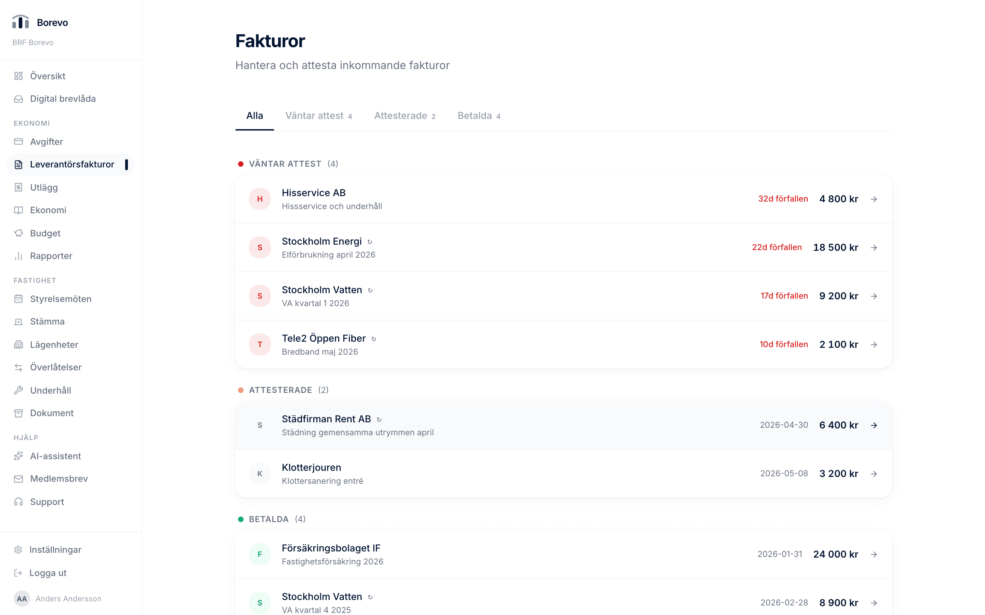This screenshot has width=985, height=615.
Task: Click the 10d förfallen overdue label
Action: click(x=784, y=344)
